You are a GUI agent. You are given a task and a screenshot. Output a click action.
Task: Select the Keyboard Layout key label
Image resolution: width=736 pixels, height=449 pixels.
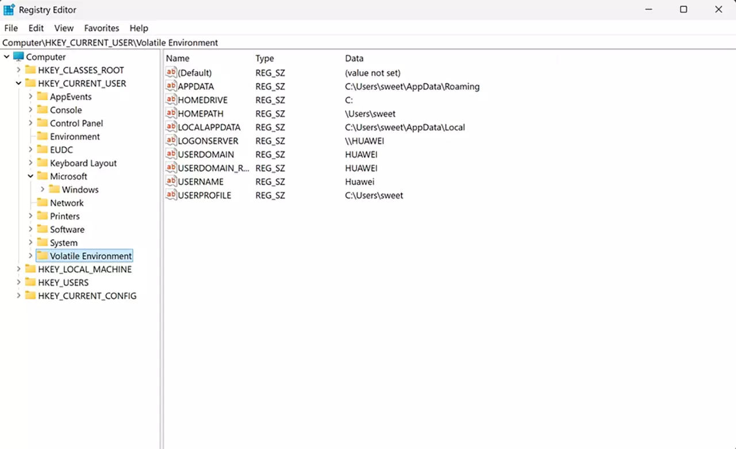click(x=83, y=163)
